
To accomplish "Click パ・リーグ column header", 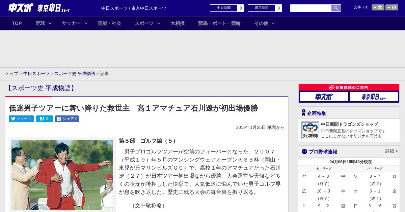I will click(375, 169).
